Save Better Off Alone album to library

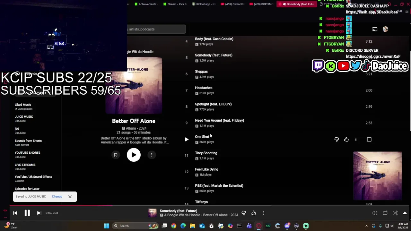(116, 155)
